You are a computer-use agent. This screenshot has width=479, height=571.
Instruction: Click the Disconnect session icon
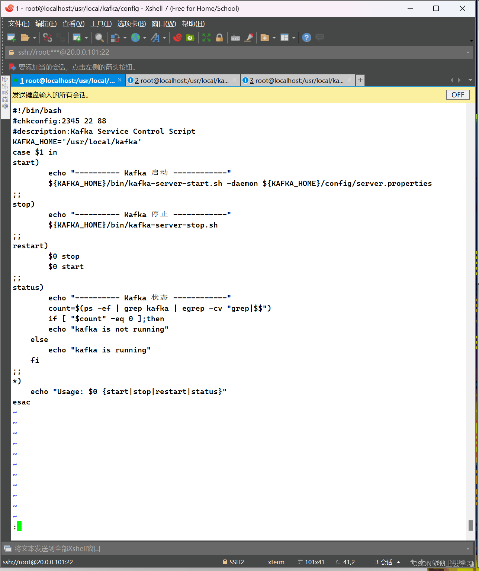pyautogui.click(x=48, y=38)
